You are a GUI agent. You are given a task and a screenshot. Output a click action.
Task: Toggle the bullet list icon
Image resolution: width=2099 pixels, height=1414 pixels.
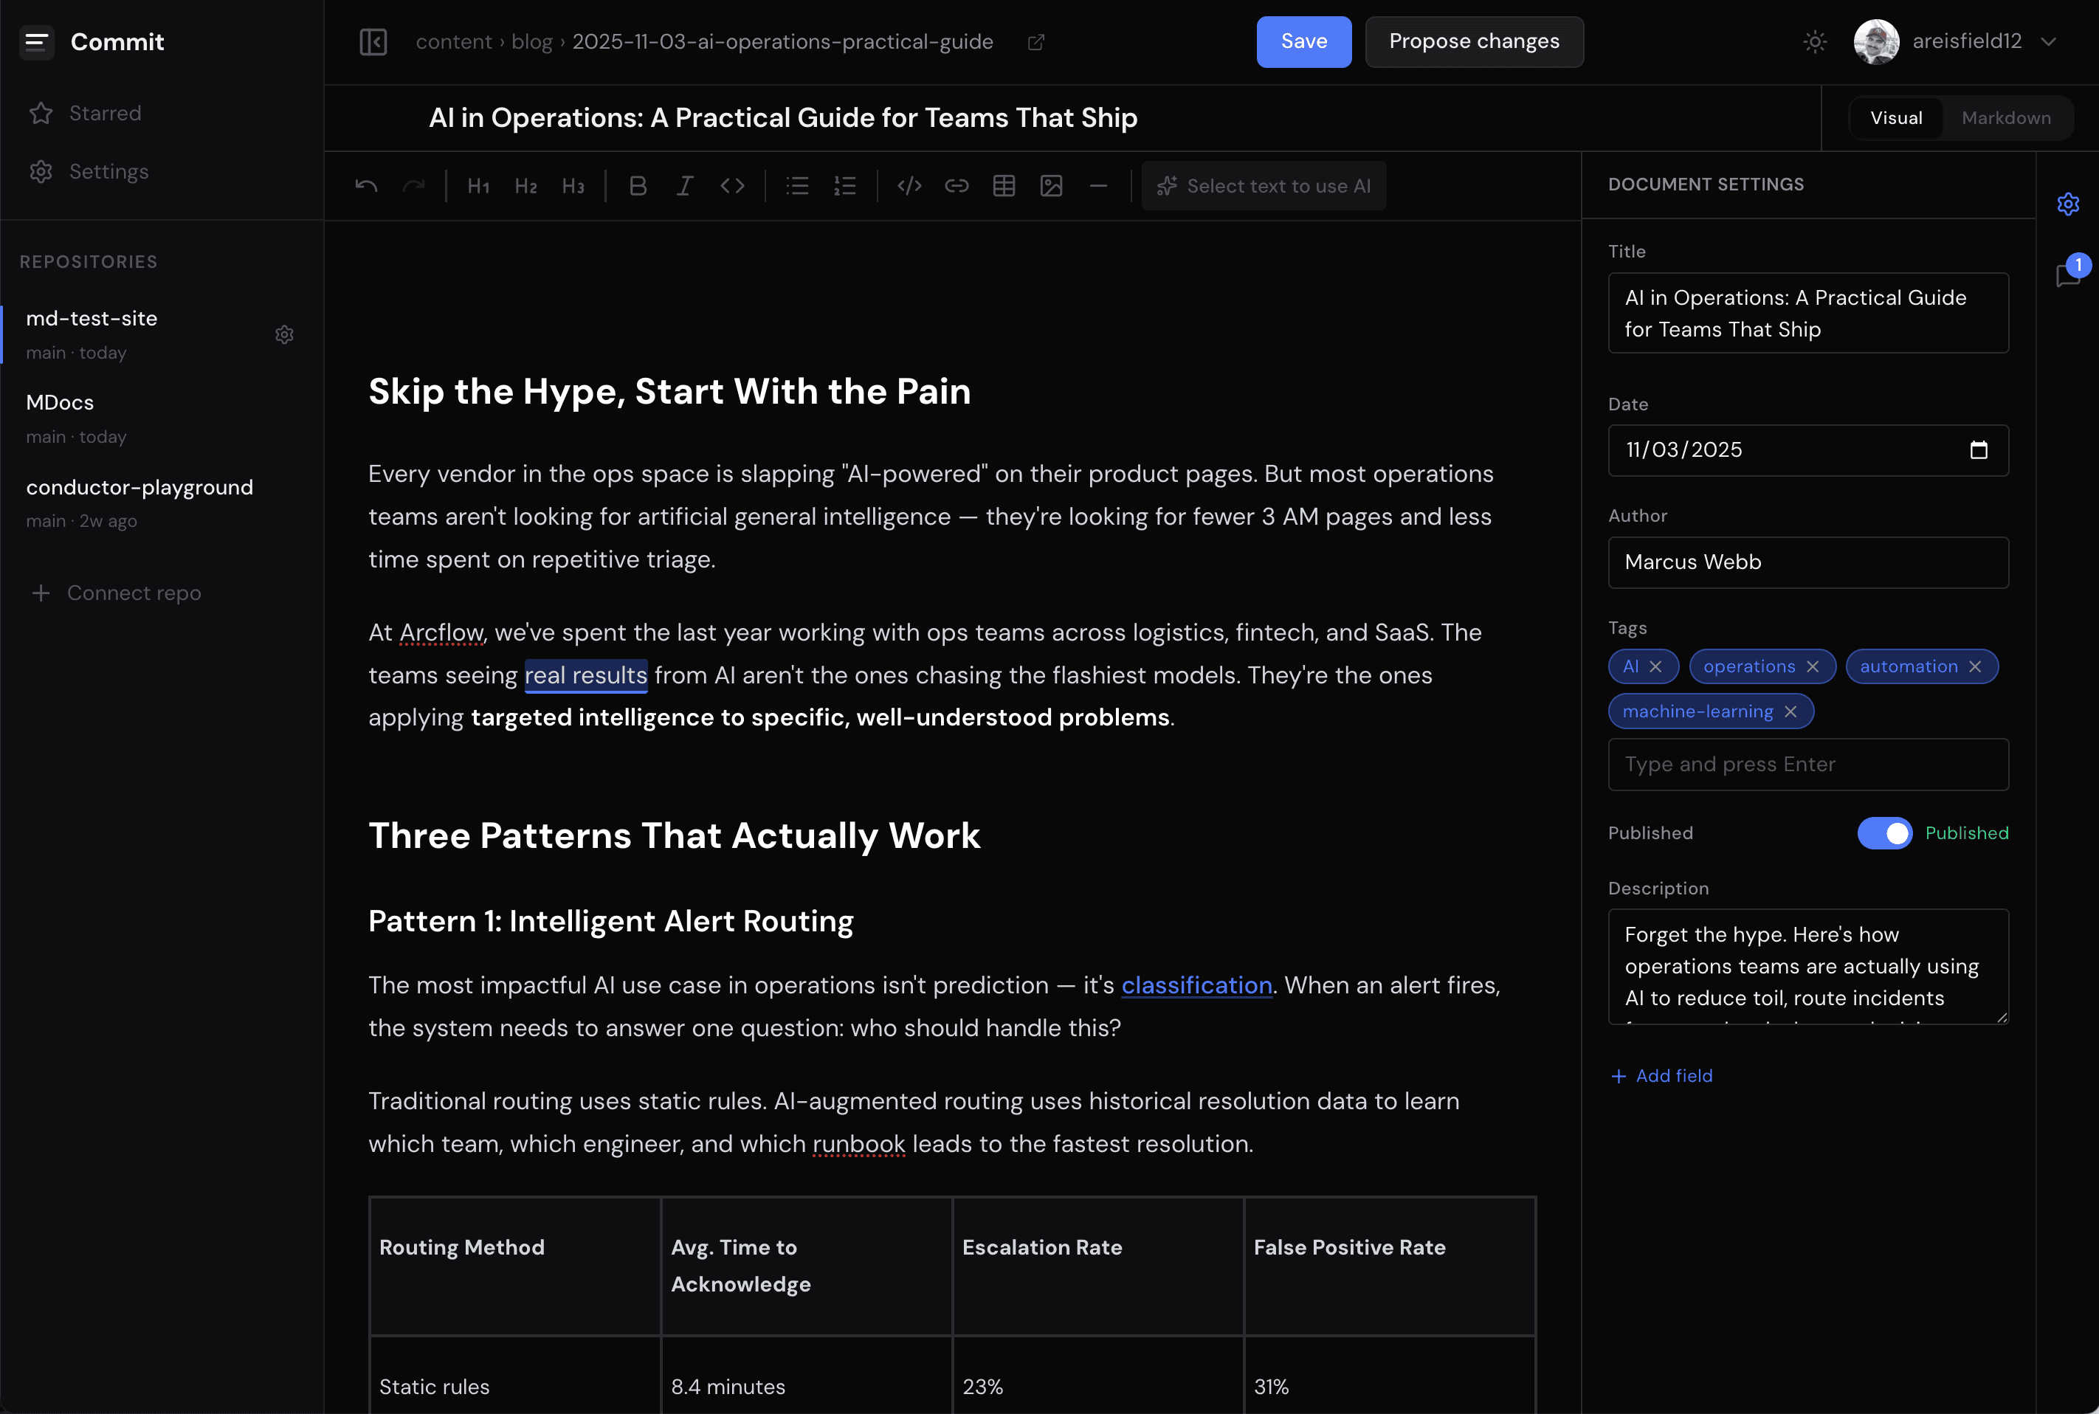(x=797, y=186)
